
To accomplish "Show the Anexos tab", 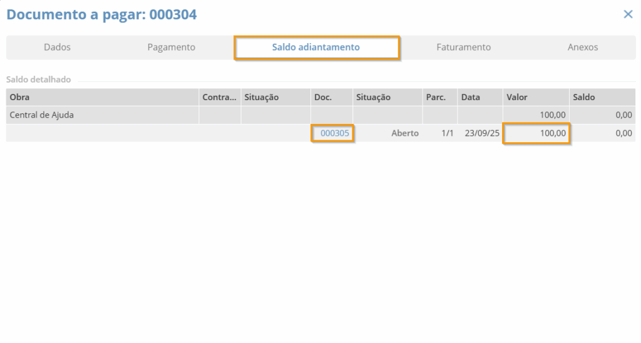I will 582,48.
